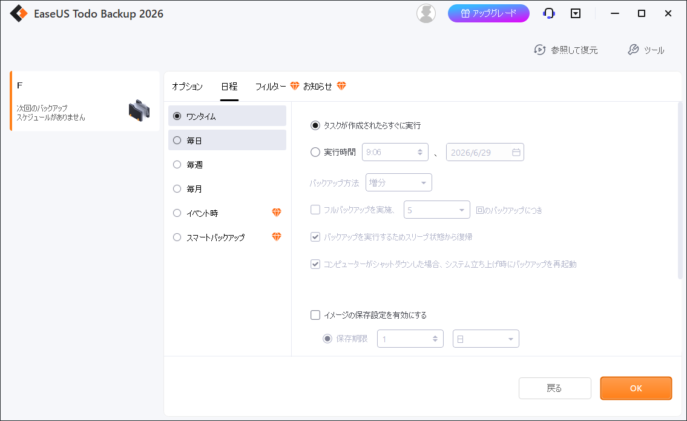The image size is (687, 421).
Task: Switch to the お知らせ tab
Action: coord(318,87)
